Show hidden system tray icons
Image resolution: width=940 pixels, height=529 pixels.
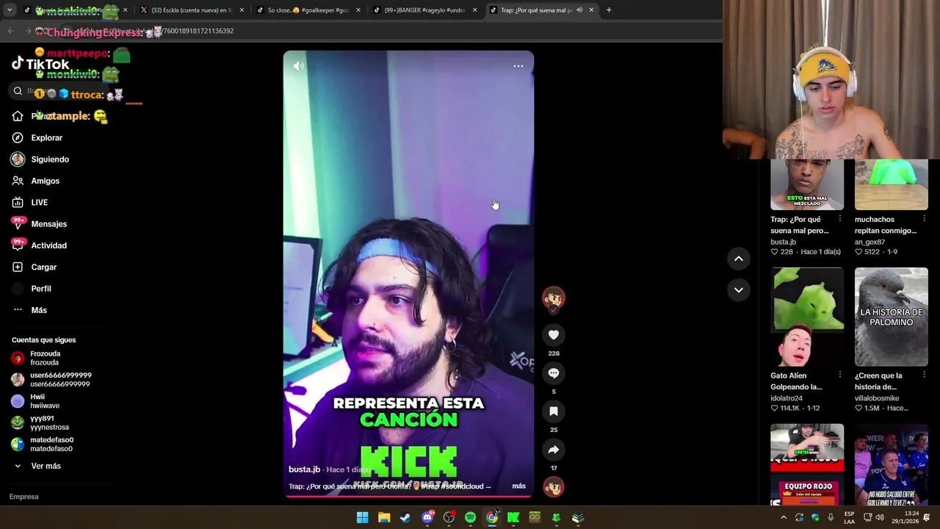coord(784,518)
